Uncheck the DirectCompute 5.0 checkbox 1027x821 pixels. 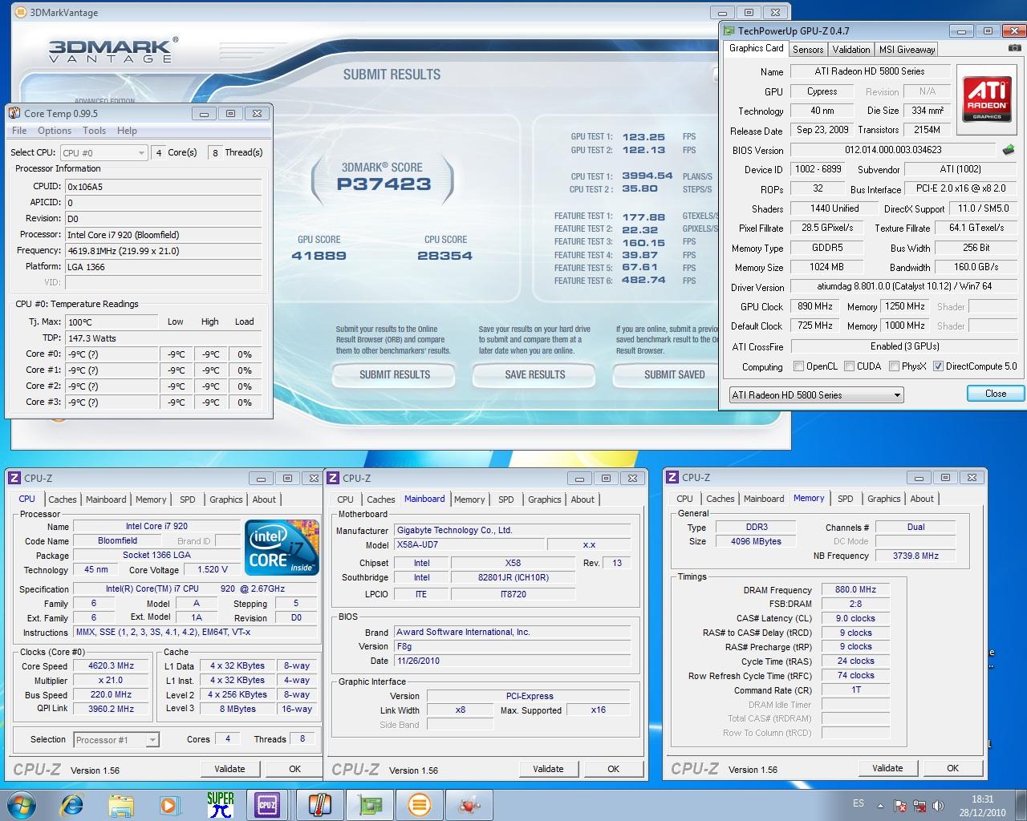938,366
